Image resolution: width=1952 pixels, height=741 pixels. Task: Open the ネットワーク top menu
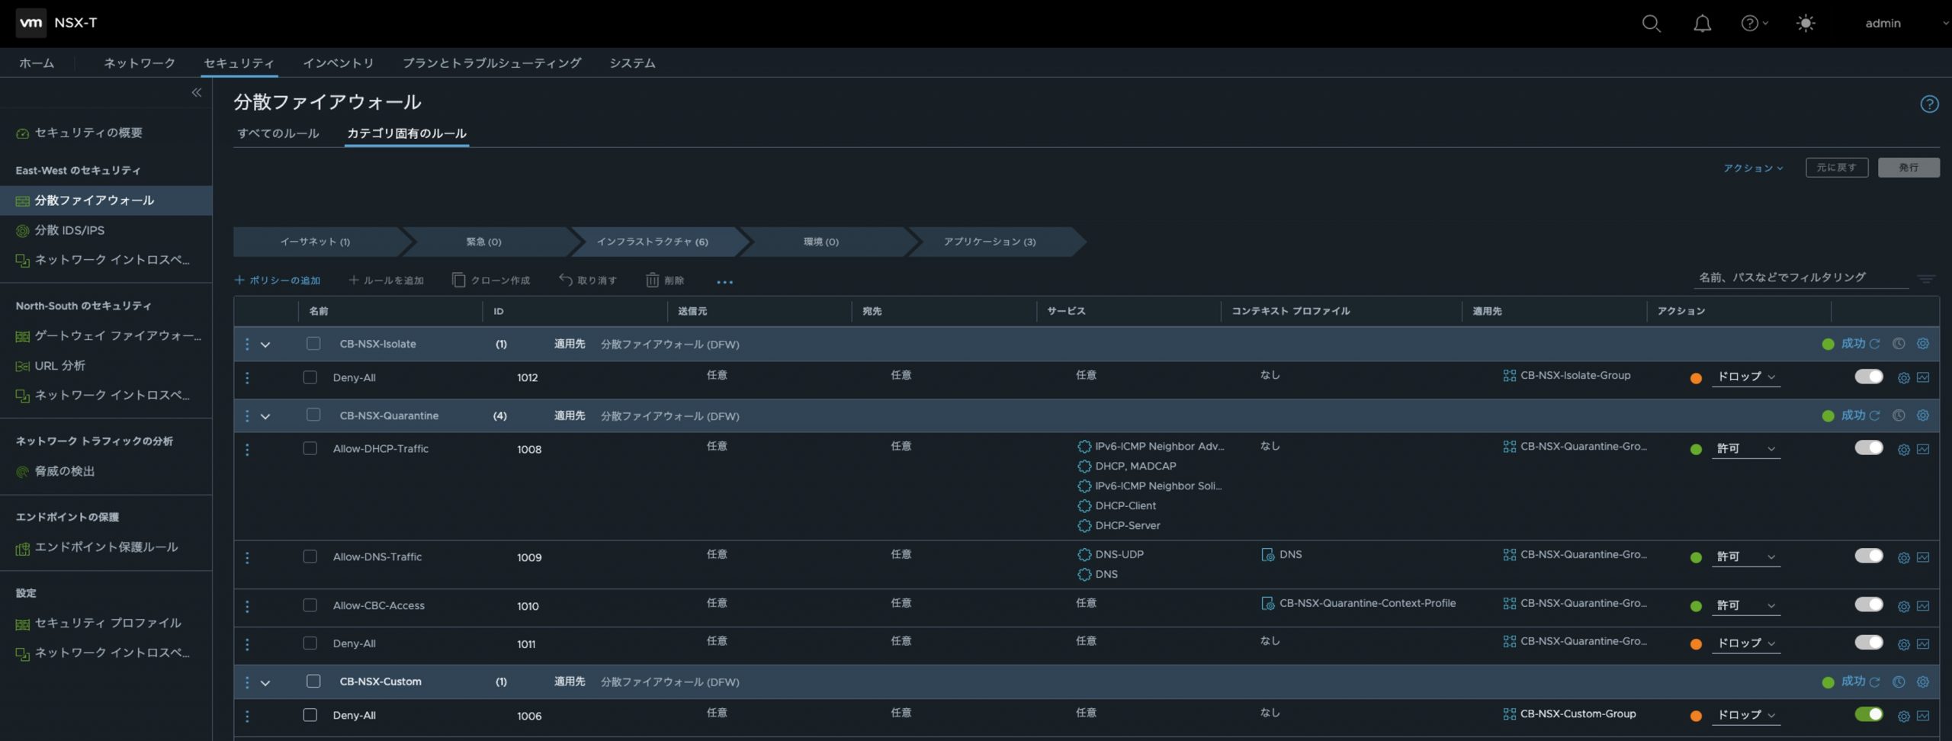[140, 63]
